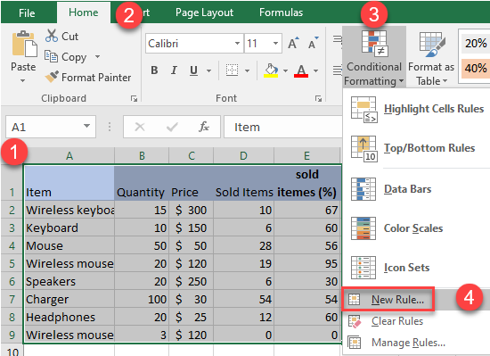Expand the borders dropdown arrow
This screenshot has width=490, height=356.
247,70
